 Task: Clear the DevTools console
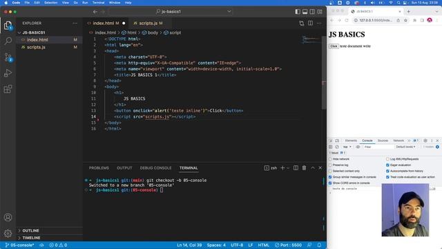(337, 147)
